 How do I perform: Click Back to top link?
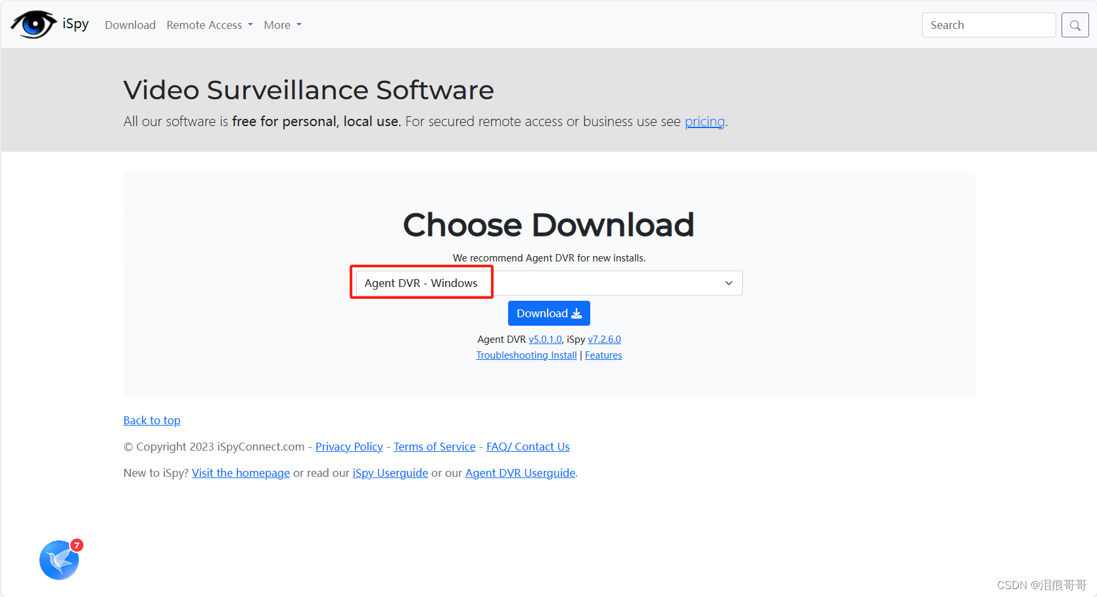152,420
